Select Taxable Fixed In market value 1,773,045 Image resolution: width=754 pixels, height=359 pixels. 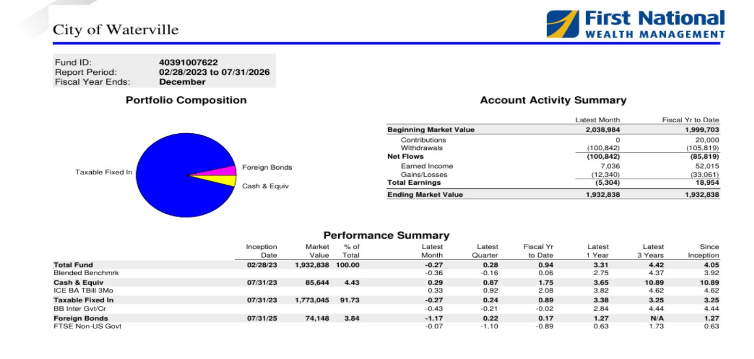312,300
